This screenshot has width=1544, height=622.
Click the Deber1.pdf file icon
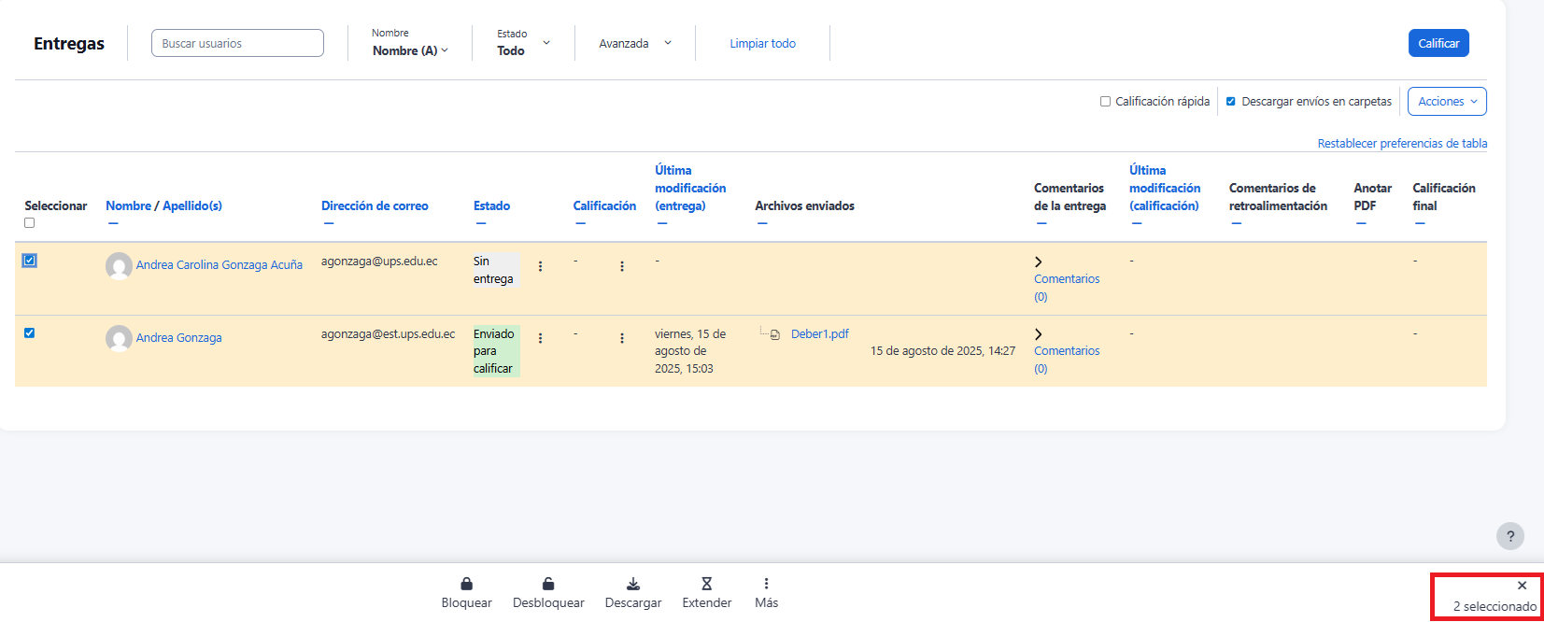[775, 334]
